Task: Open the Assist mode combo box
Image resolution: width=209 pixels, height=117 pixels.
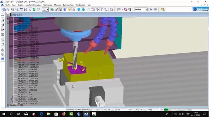Action: (x=141, y=9)
